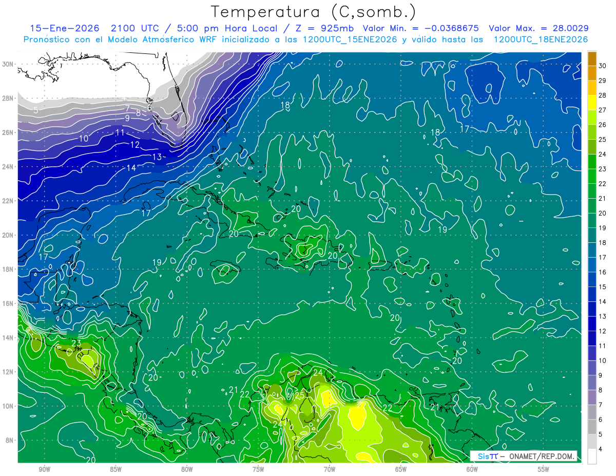
Task: Click the "28N" latitude axis label
Action: pyautogui.click(x=8, y=98)
